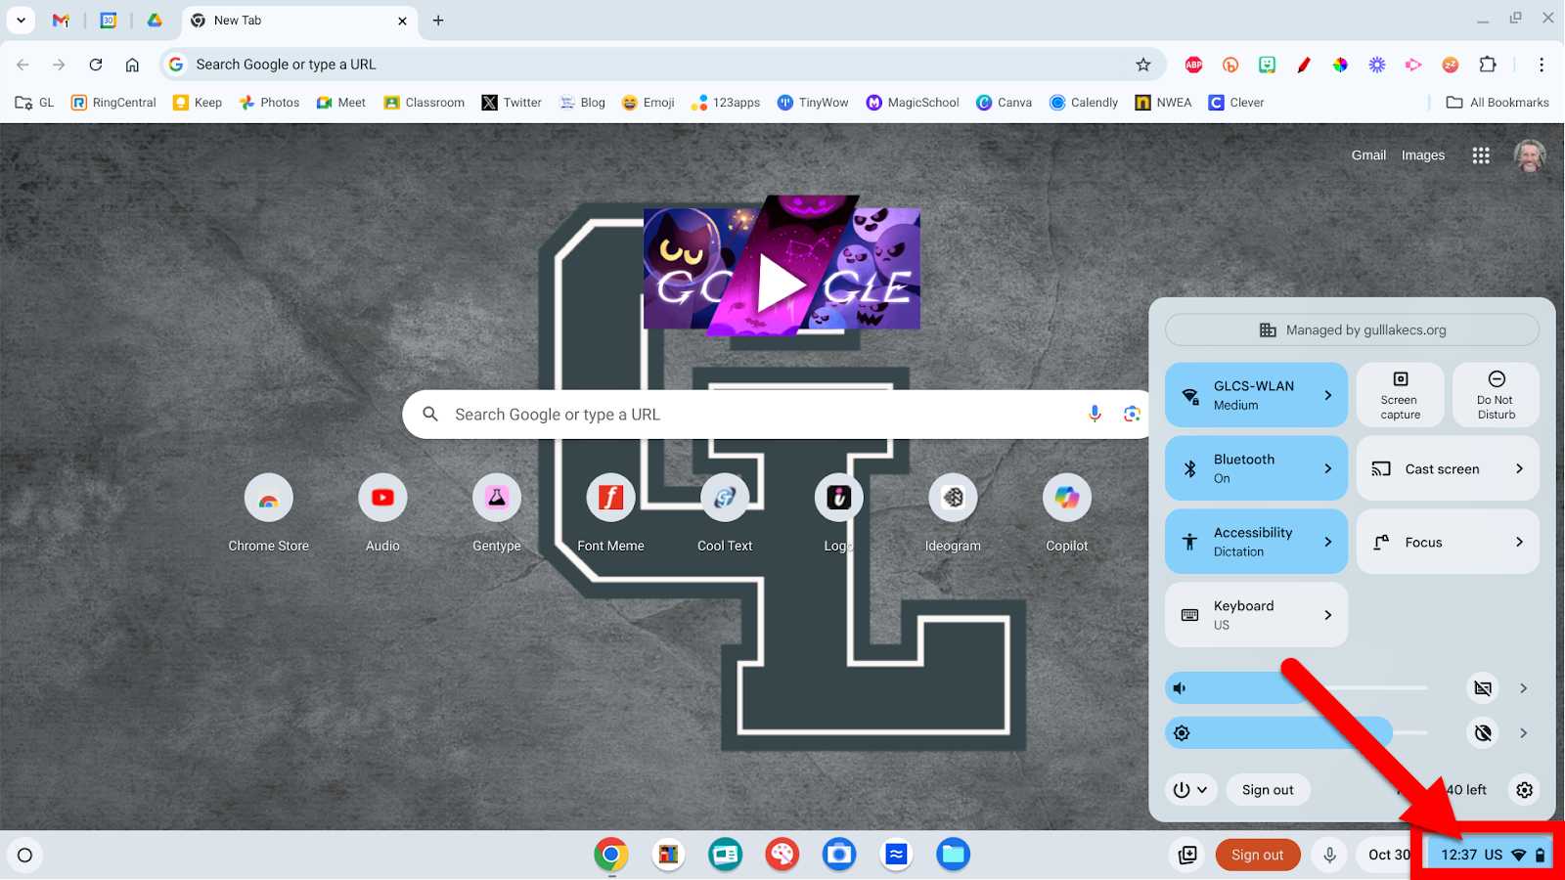Open the Font Meme shortcut
Viewport: 1565px width, 880px height.
coord(611,513)
